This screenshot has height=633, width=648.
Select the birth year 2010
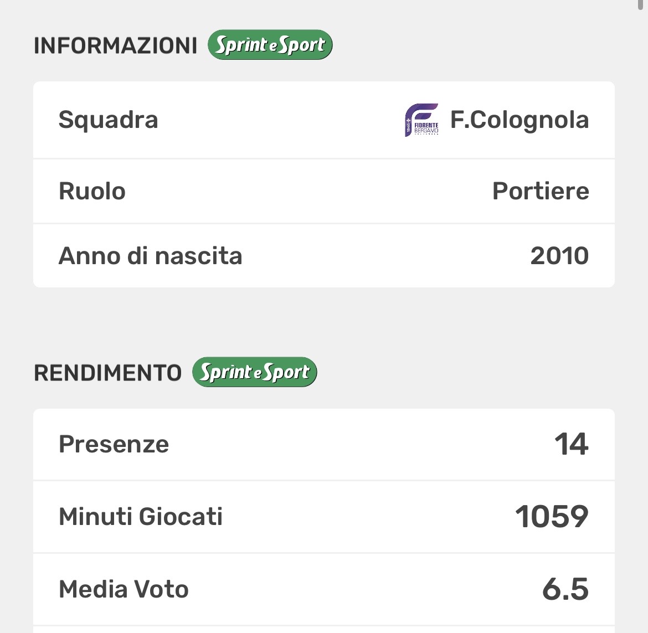click(x=559, y=256)
